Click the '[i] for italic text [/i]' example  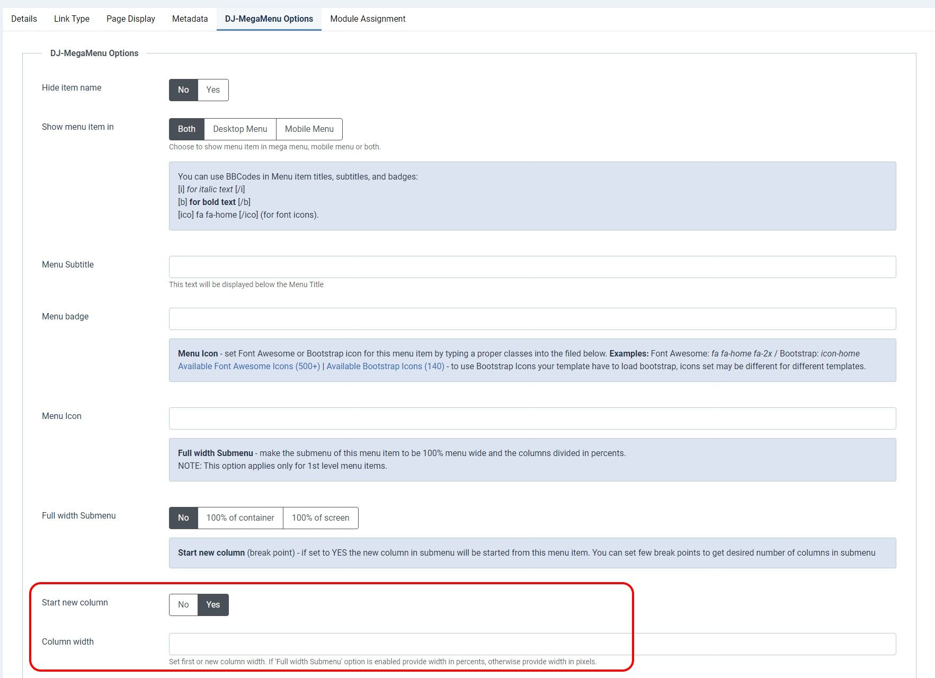tap(211, 190)
